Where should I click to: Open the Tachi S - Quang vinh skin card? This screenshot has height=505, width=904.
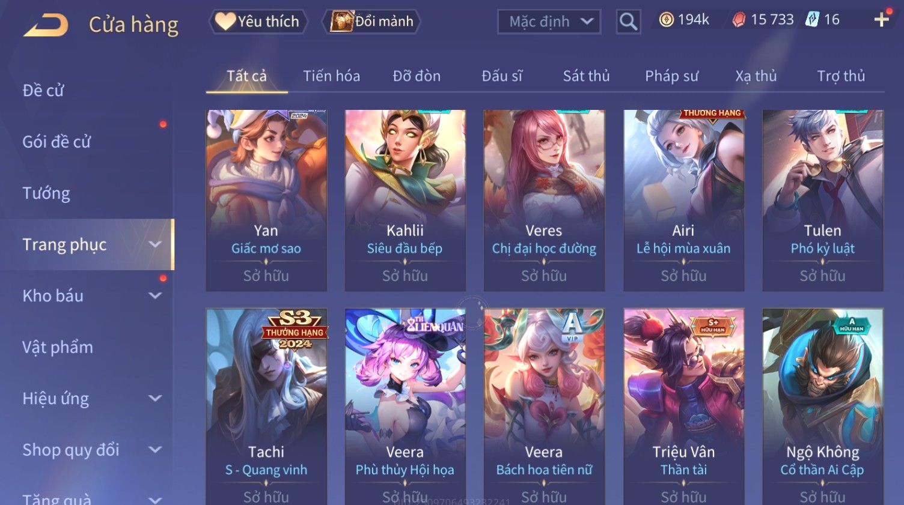click(x=266, y=407)
